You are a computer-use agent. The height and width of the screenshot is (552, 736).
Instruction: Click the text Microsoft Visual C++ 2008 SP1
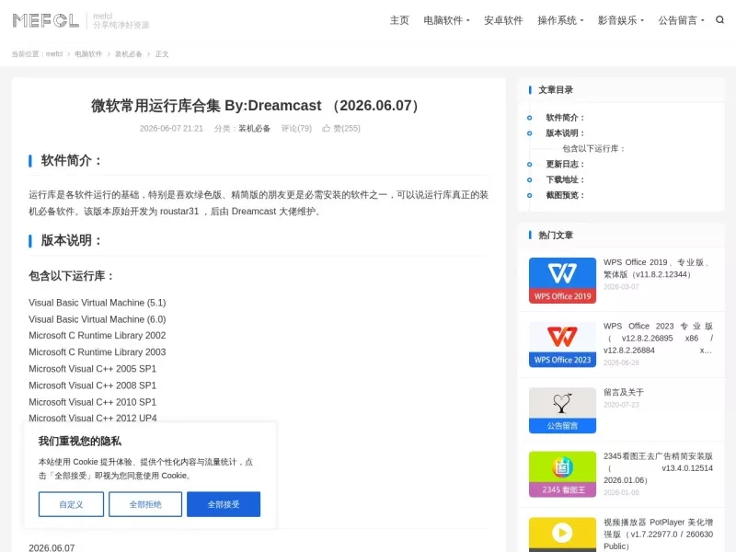[x=93, y=385]
